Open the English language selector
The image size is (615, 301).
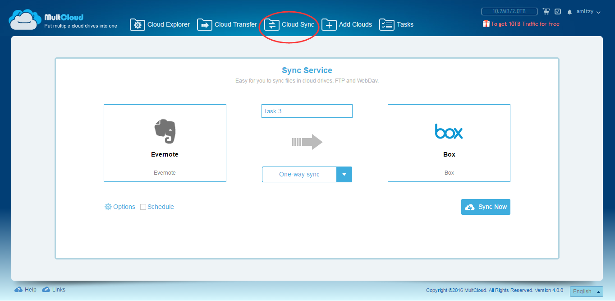[x=587, y=292]
